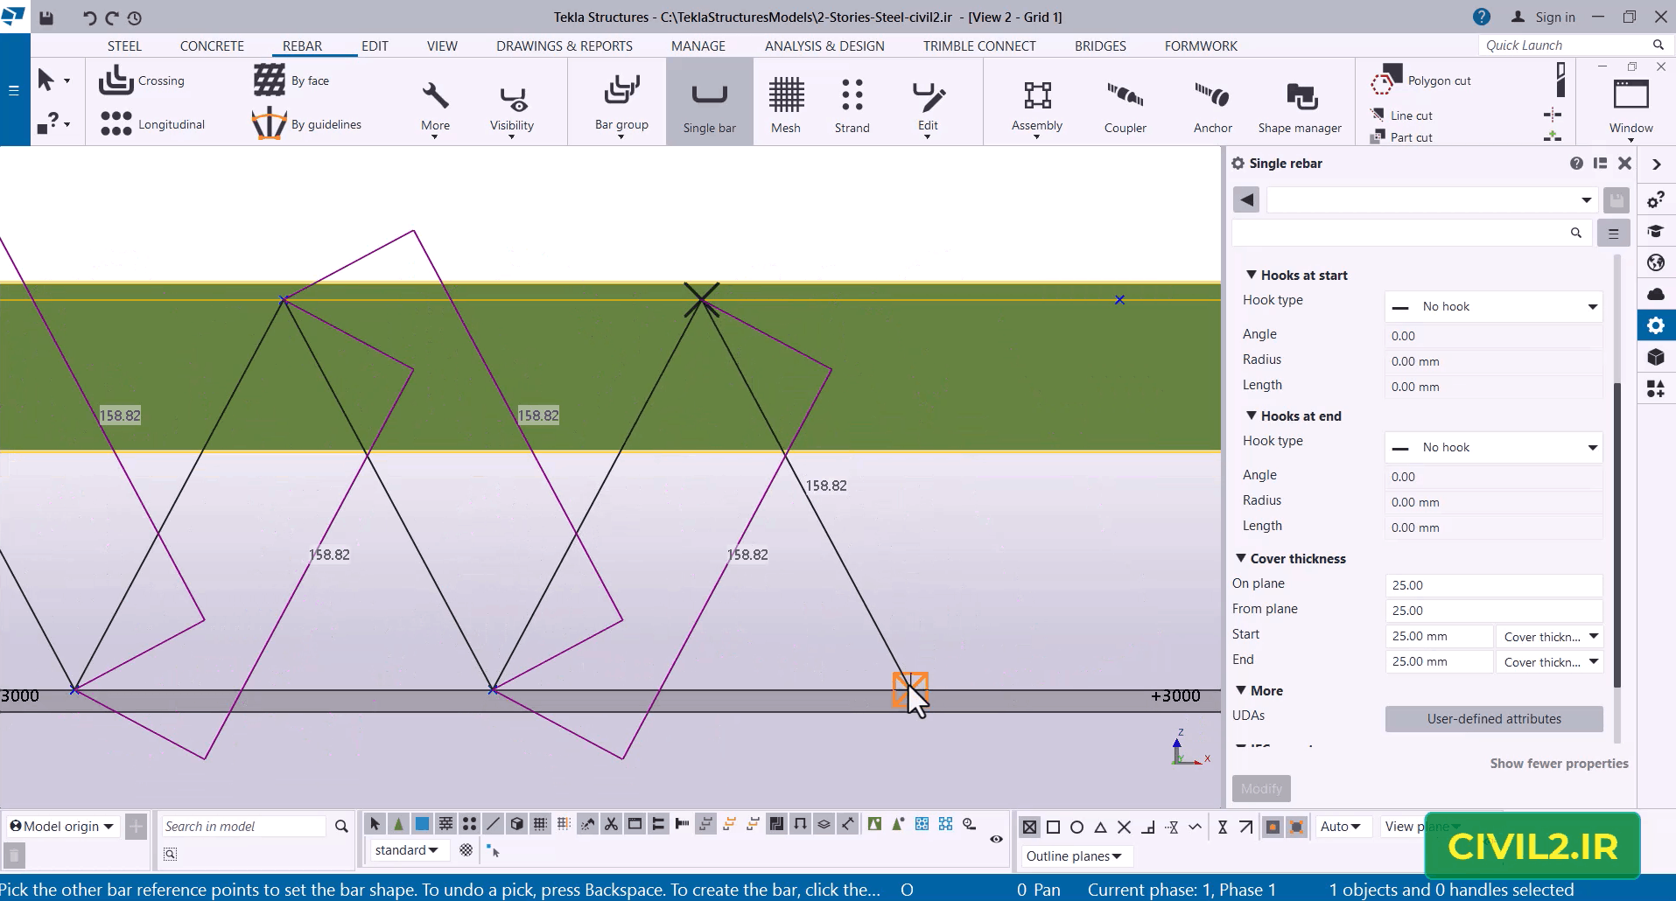Image resolution: width=1676 pixels, height=901 pixels.
Task: Open the Hooks at start Hook type dropdown
Action: click(1494, 306)
